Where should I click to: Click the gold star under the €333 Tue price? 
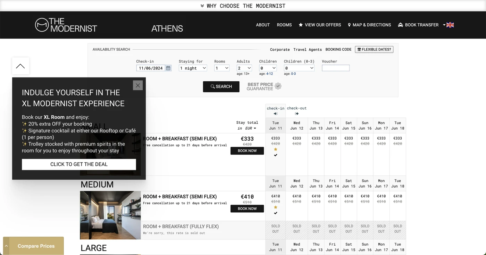coord(276,149)
